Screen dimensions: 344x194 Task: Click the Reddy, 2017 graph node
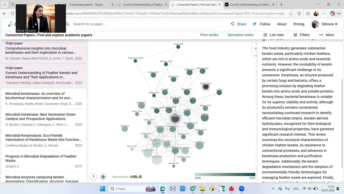point(141,106)
